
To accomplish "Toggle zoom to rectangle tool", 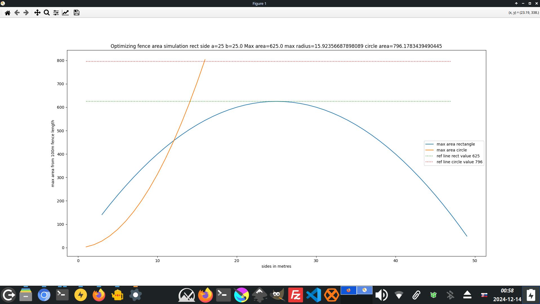I will click(x=47, y=13).
